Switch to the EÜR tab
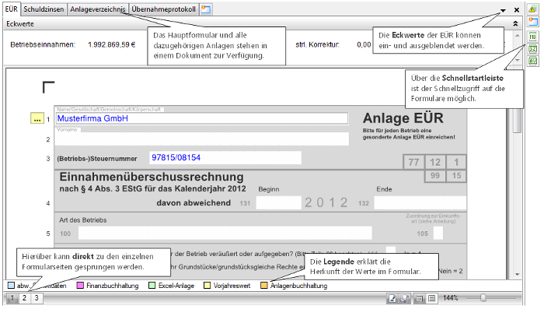Viewport: 544px width, 309px height. 12,9
